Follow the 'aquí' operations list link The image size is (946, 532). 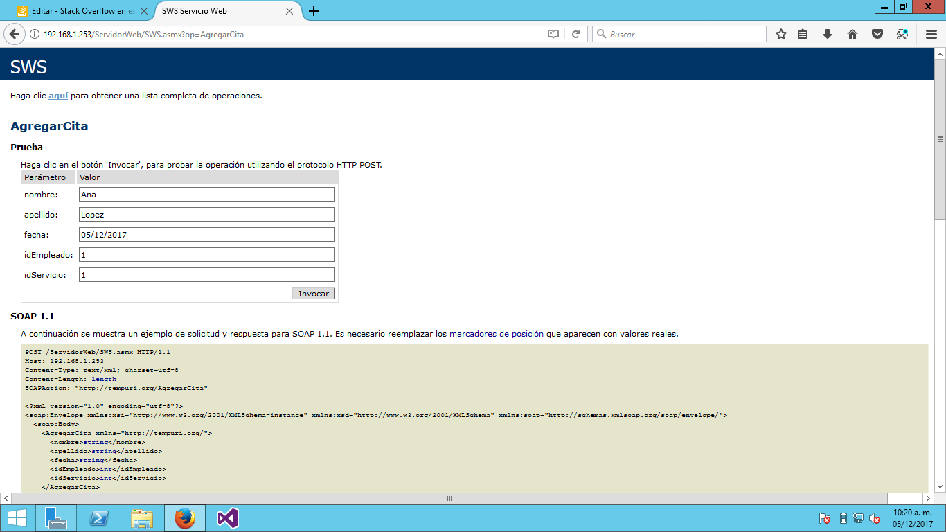(x=58, y=96)
